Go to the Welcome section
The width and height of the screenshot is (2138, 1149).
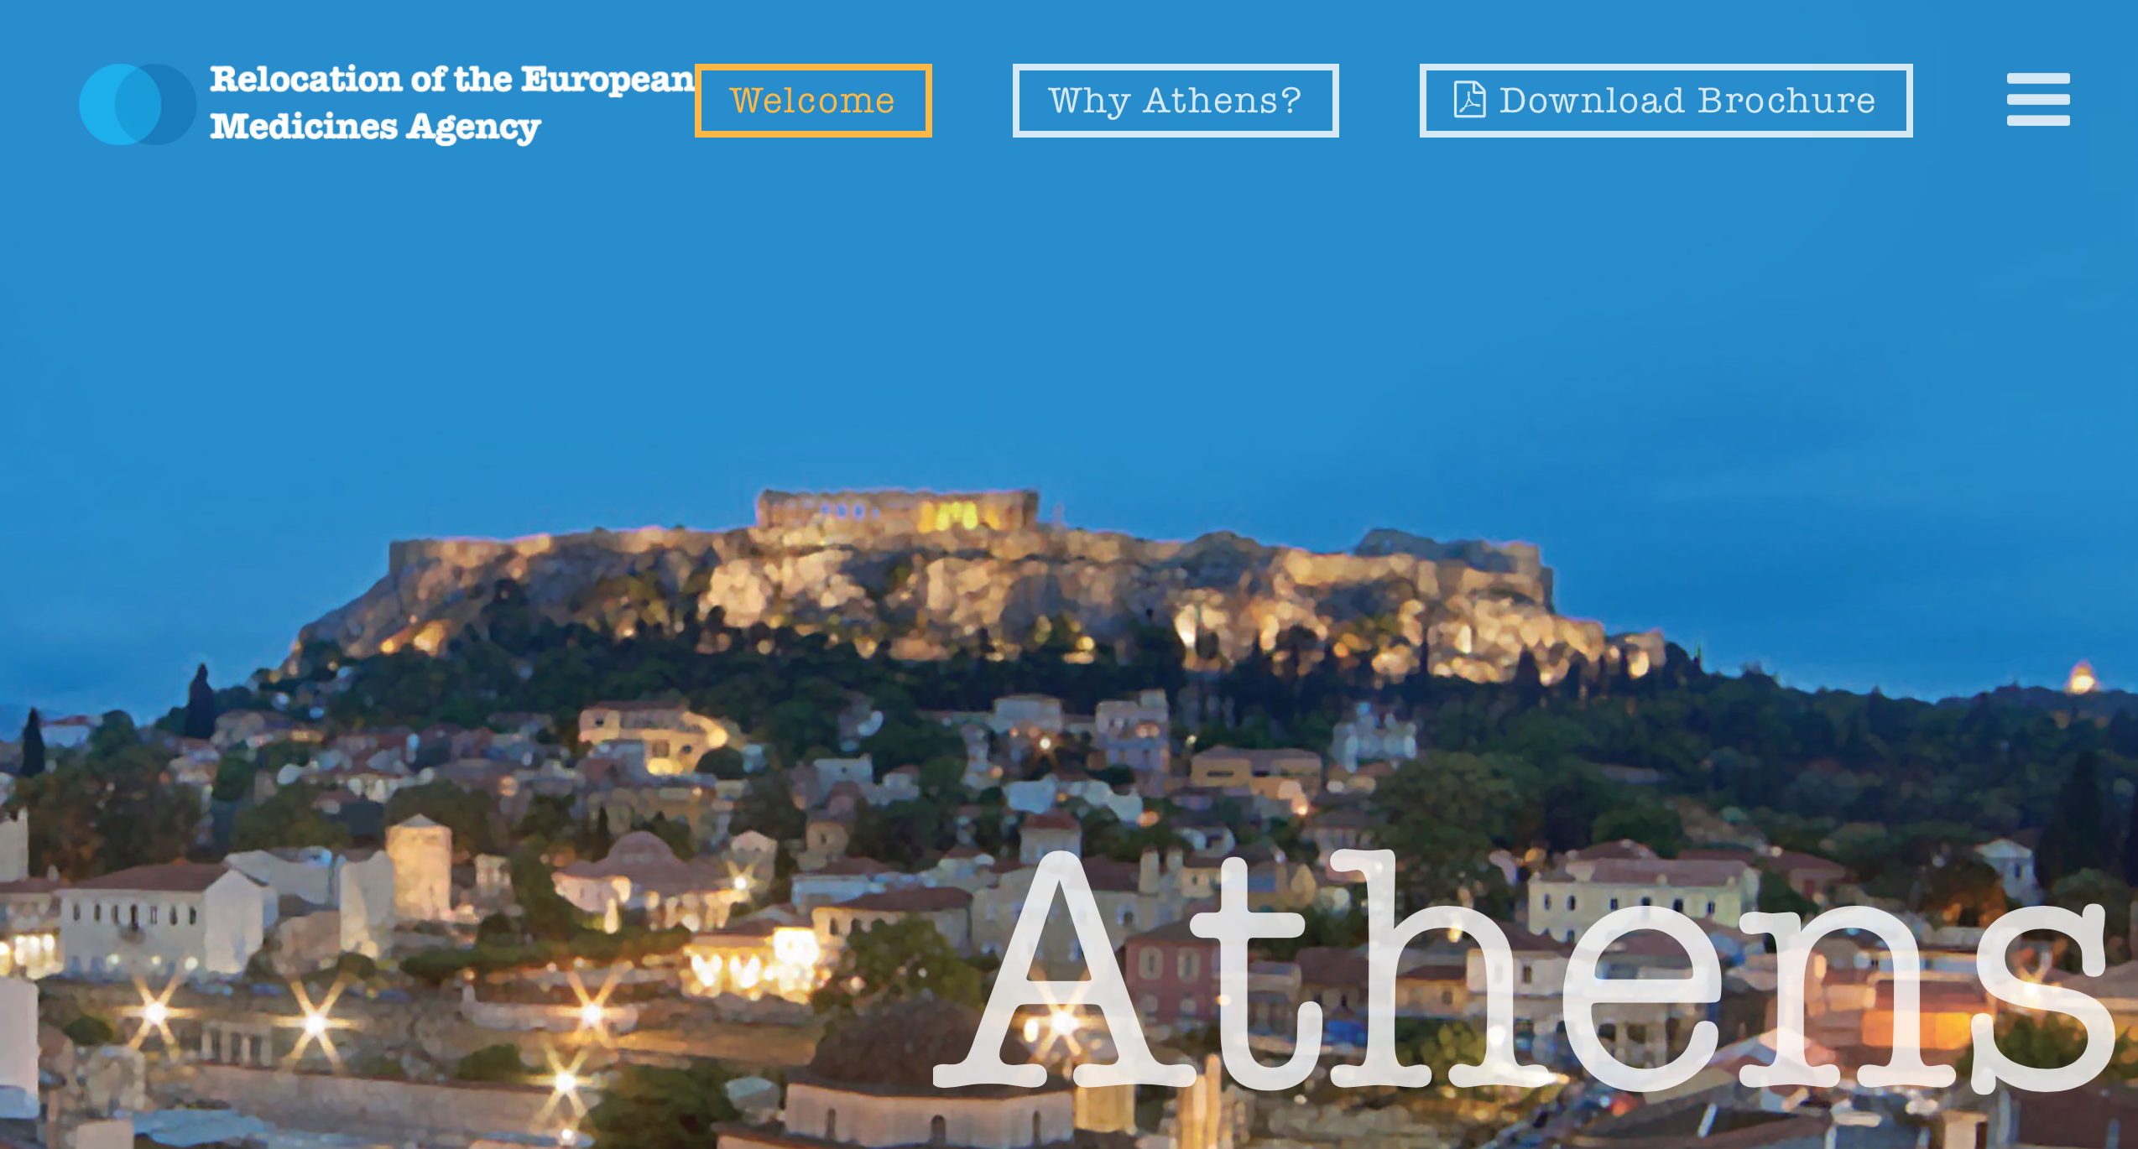pos(813,101)
